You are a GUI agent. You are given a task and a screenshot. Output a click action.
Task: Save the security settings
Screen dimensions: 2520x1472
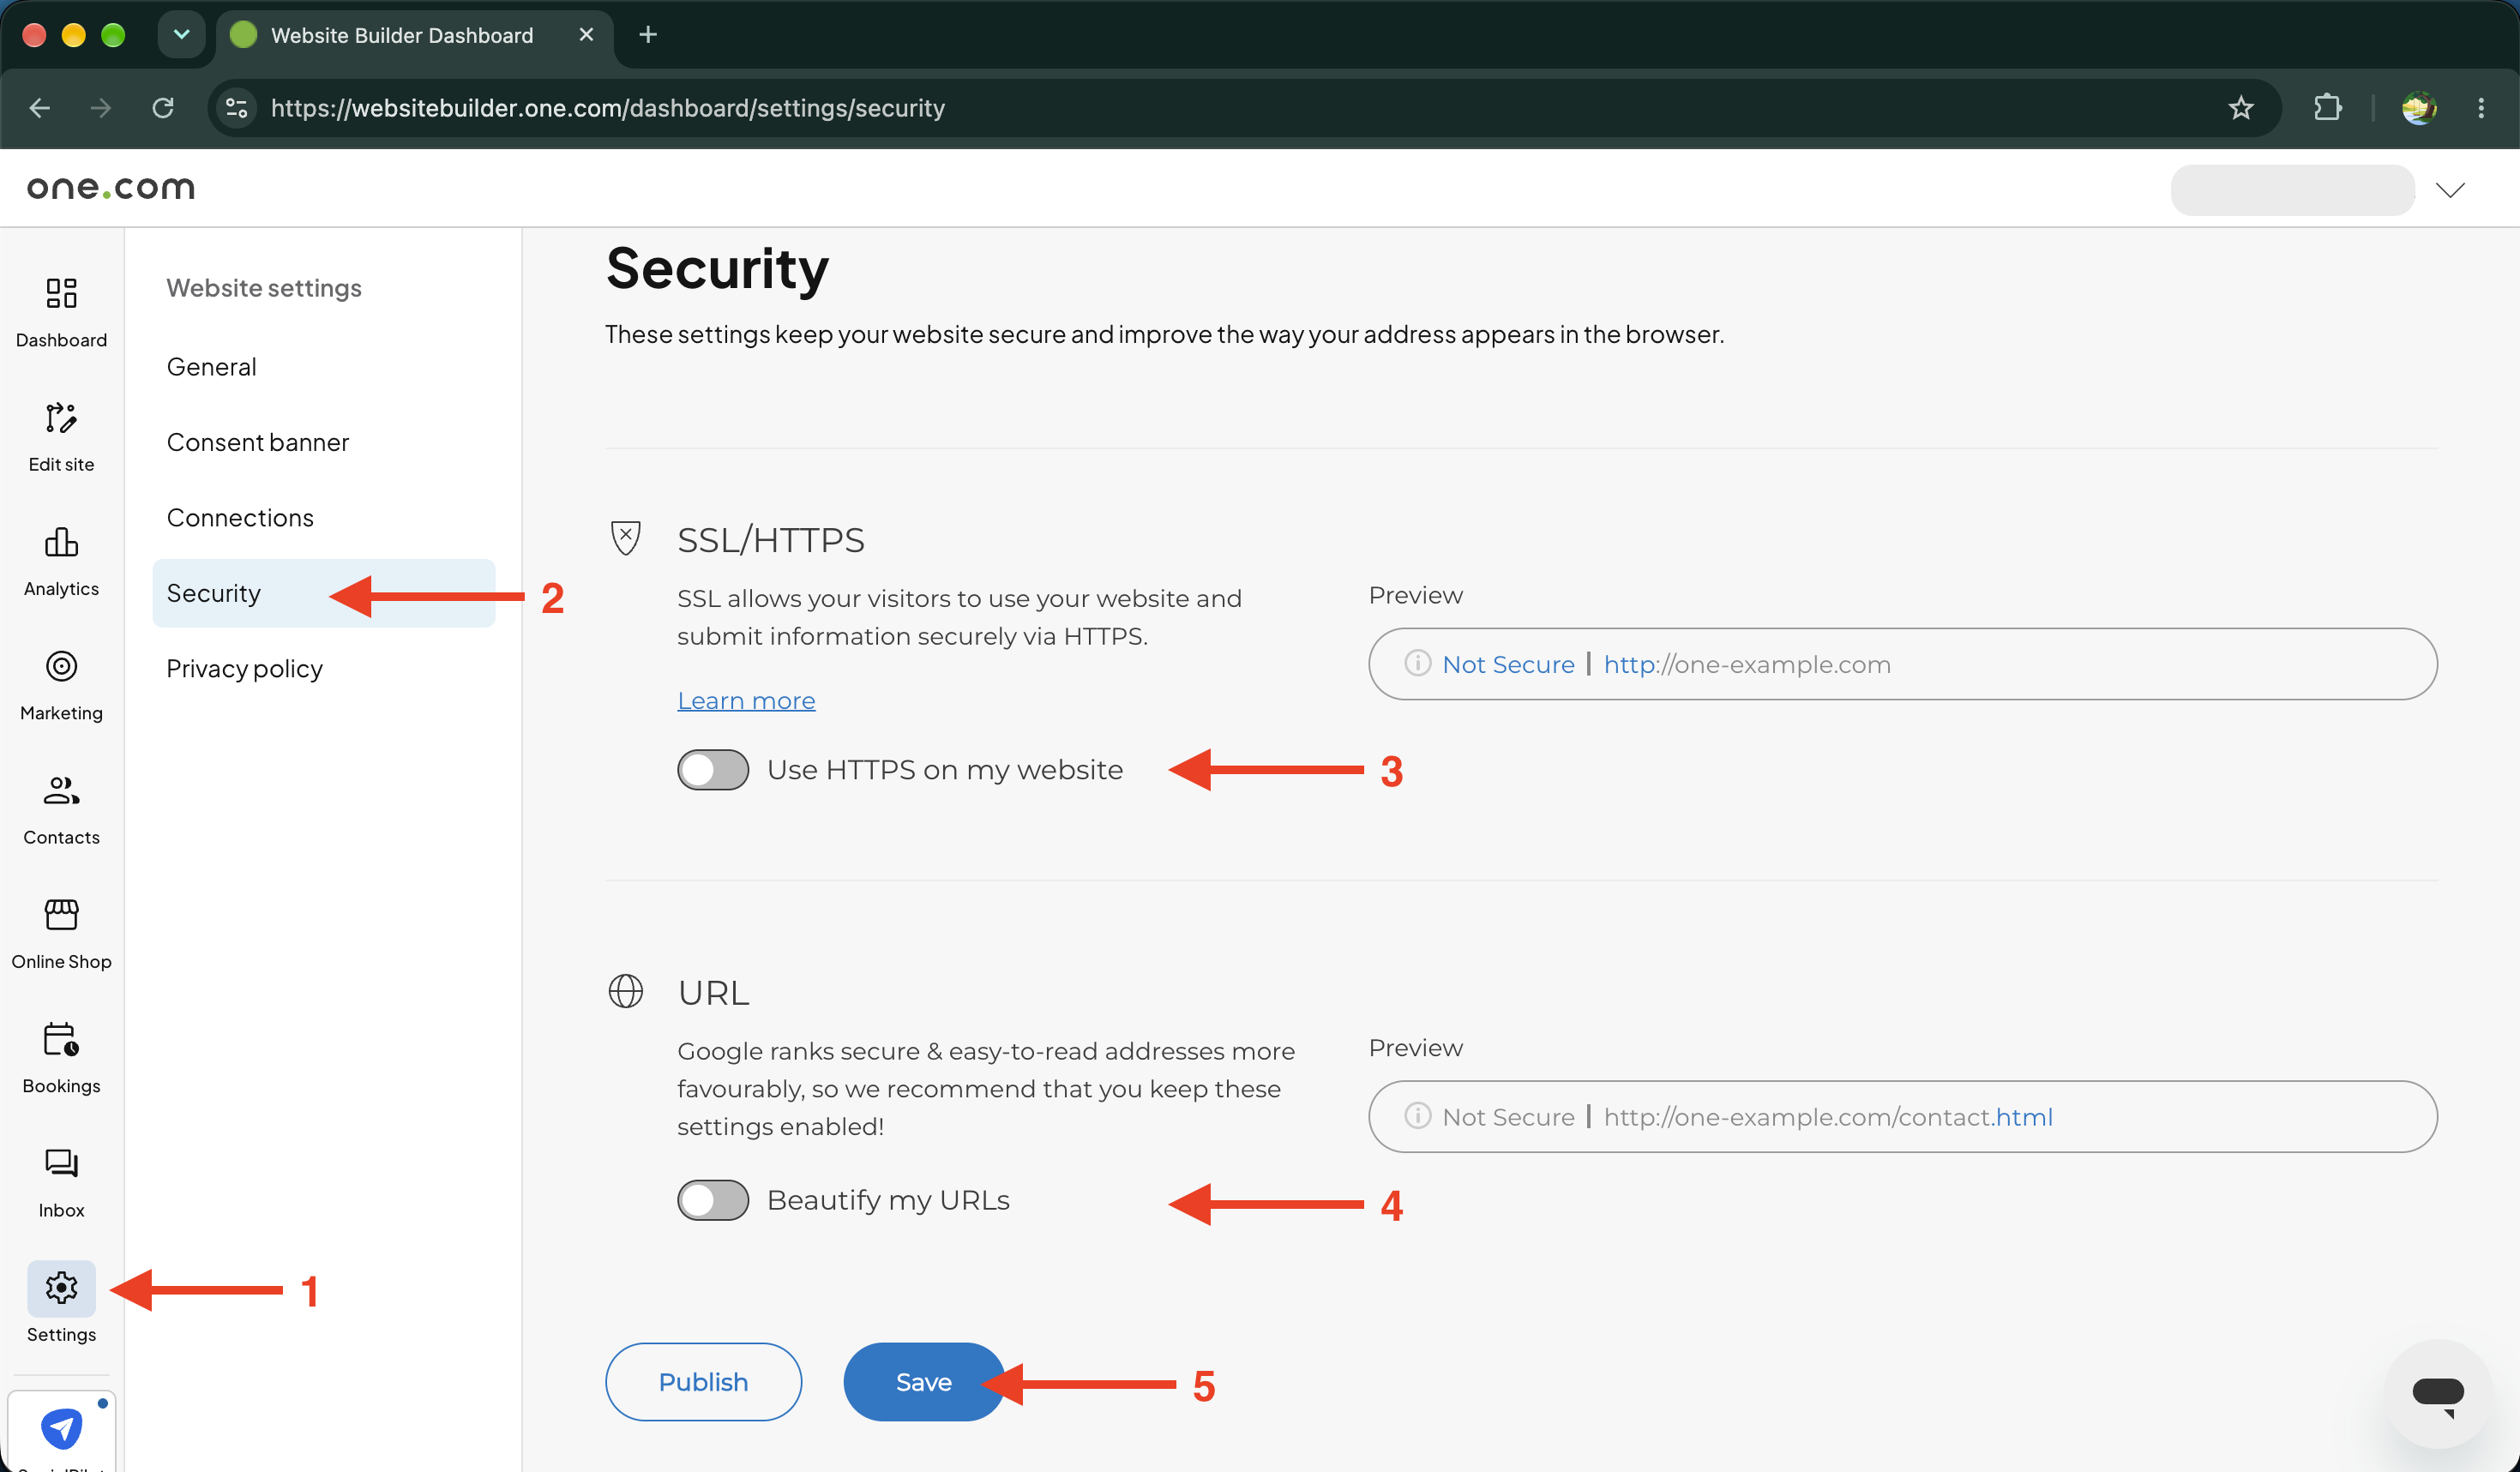tap(924, 1382)
